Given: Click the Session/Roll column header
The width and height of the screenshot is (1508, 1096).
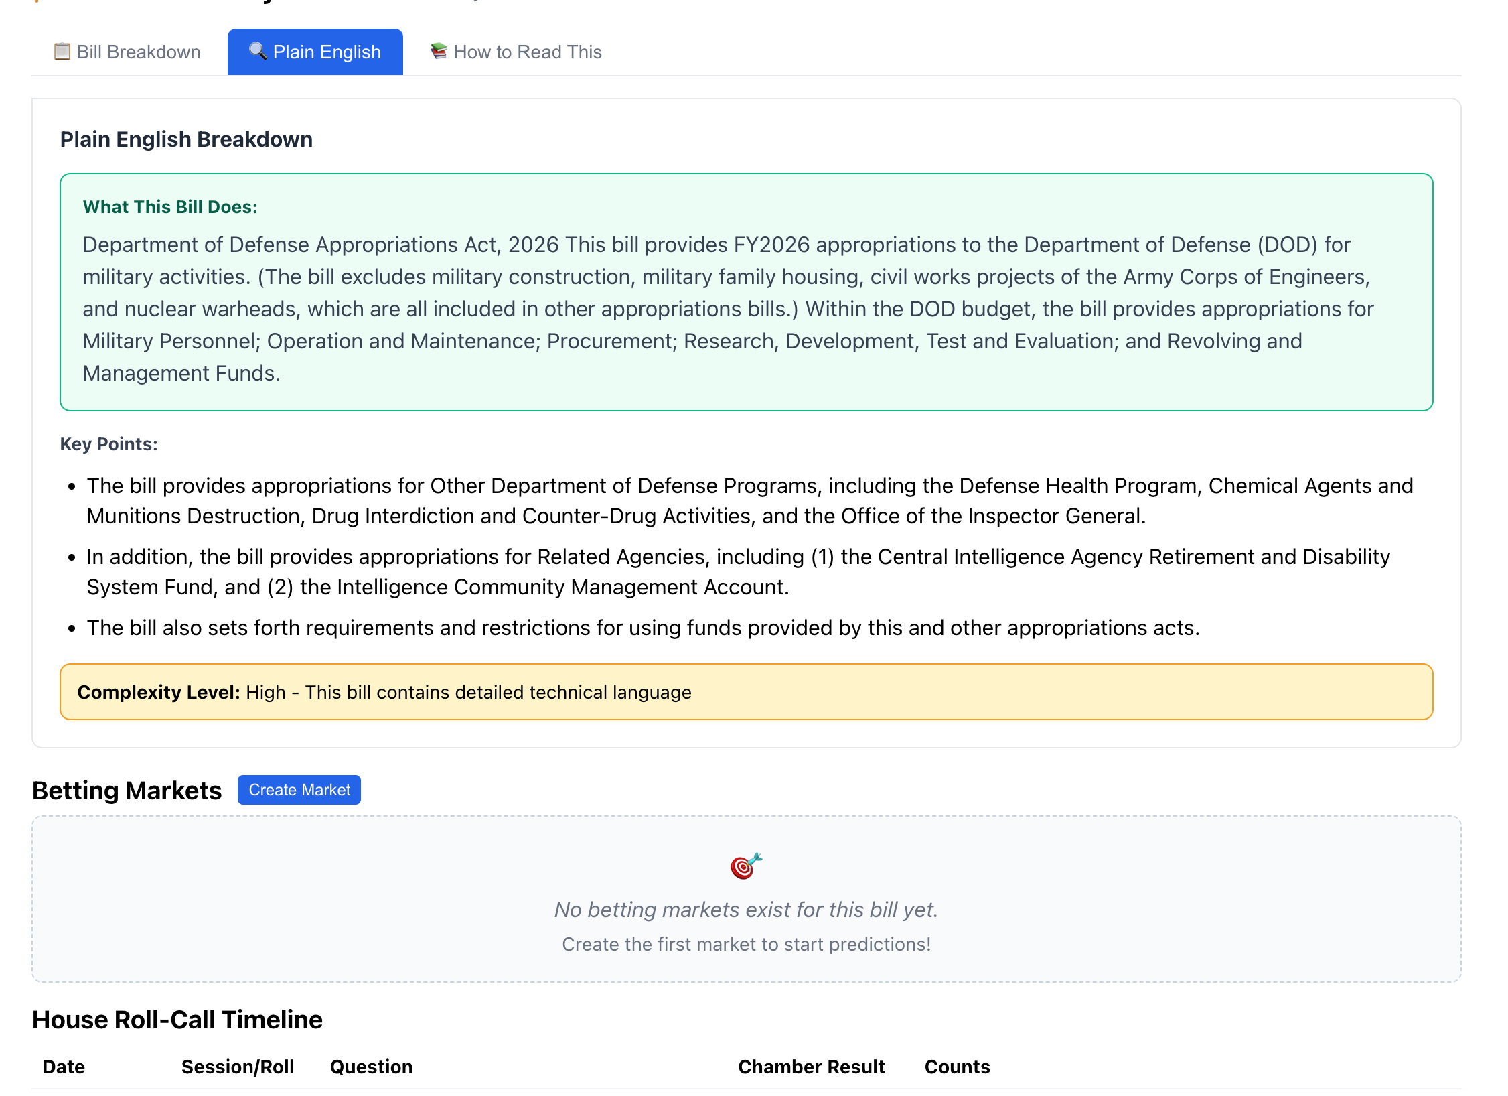Looking at the screenshot, I should click(x=238, y=1067).
